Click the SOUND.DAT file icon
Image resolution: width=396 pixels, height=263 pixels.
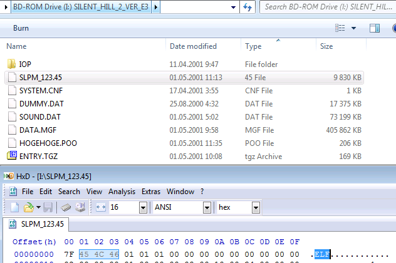[x=12, y=116]
